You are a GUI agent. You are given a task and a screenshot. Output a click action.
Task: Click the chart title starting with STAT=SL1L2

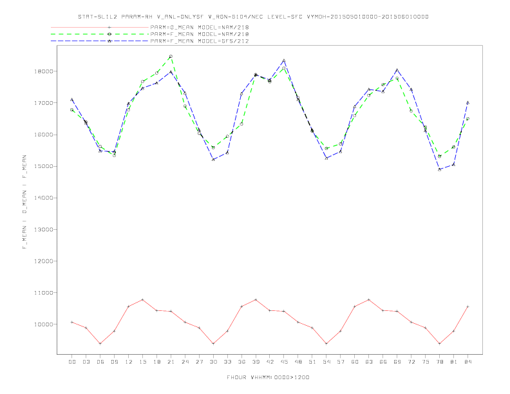click(253, 17)
